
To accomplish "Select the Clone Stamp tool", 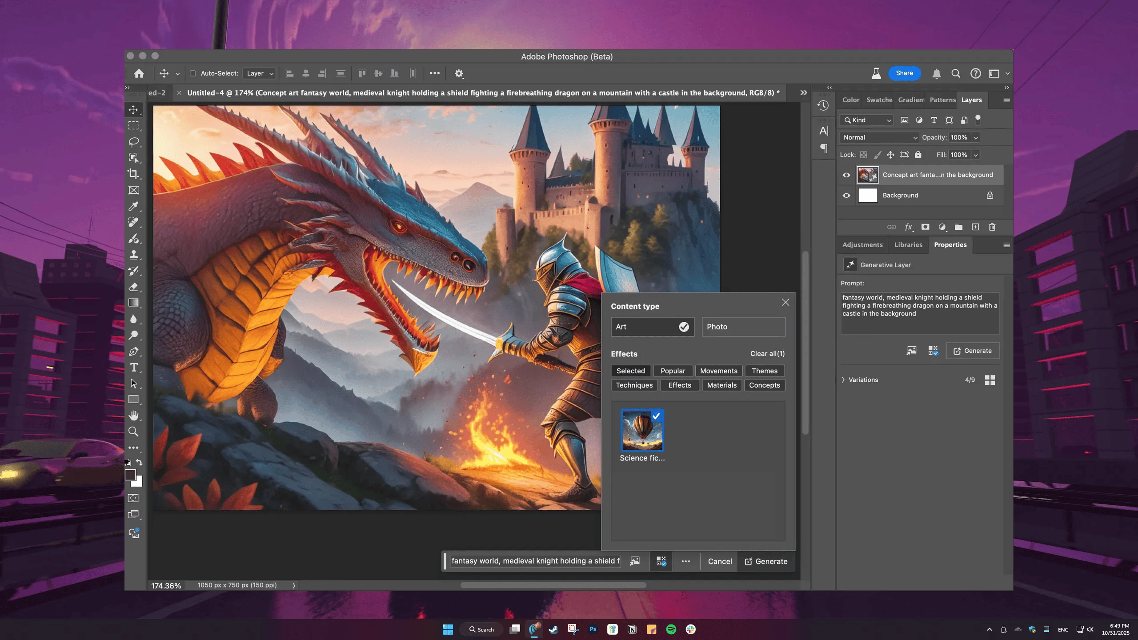I will [x=133, y=255].
